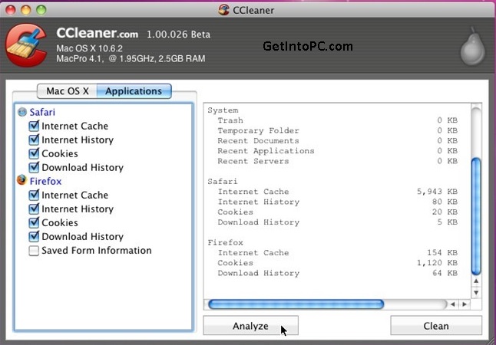The image size is (496, 345).
Task: Uncheck Safari Download History checkbox
Action: pyautogui.click(x=34, y=167)
